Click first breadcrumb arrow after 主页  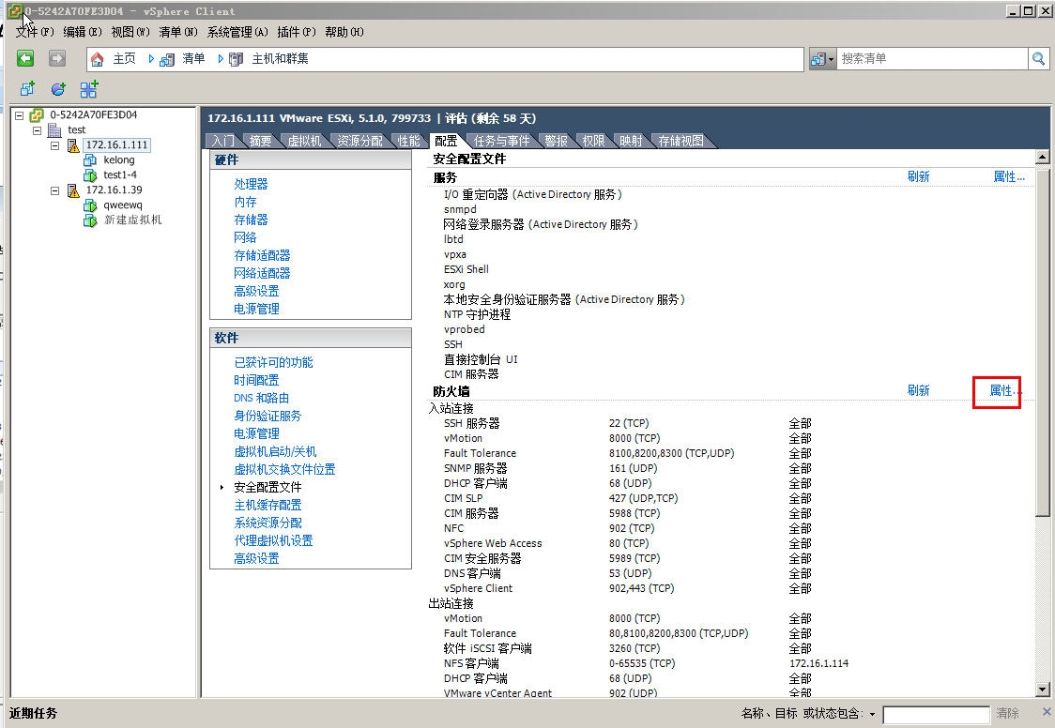click(x=151, y=59)
